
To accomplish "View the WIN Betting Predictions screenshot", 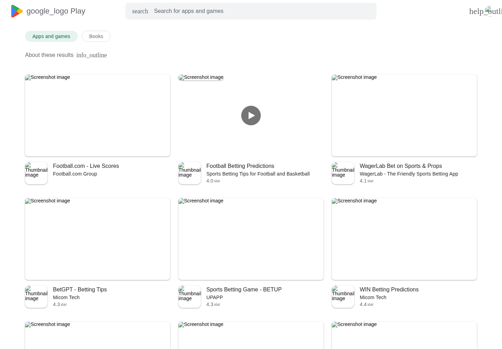I will [404, 239].
